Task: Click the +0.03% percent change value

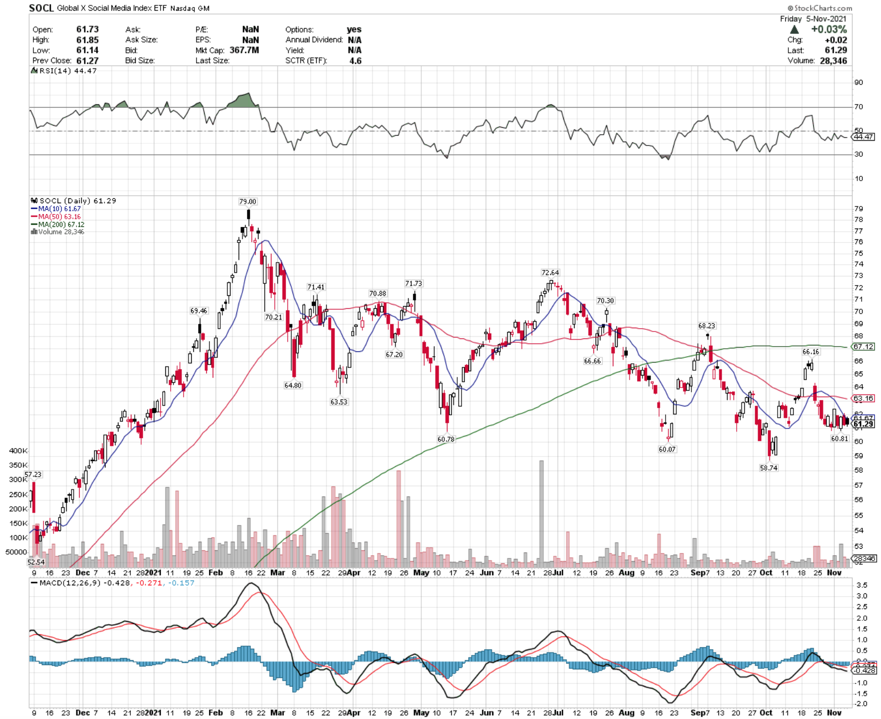Action: pos(829,30)
